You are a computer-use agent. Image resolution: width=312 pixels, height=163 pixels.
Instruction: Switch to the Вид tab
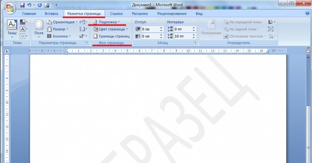click(x=199, y=14)
